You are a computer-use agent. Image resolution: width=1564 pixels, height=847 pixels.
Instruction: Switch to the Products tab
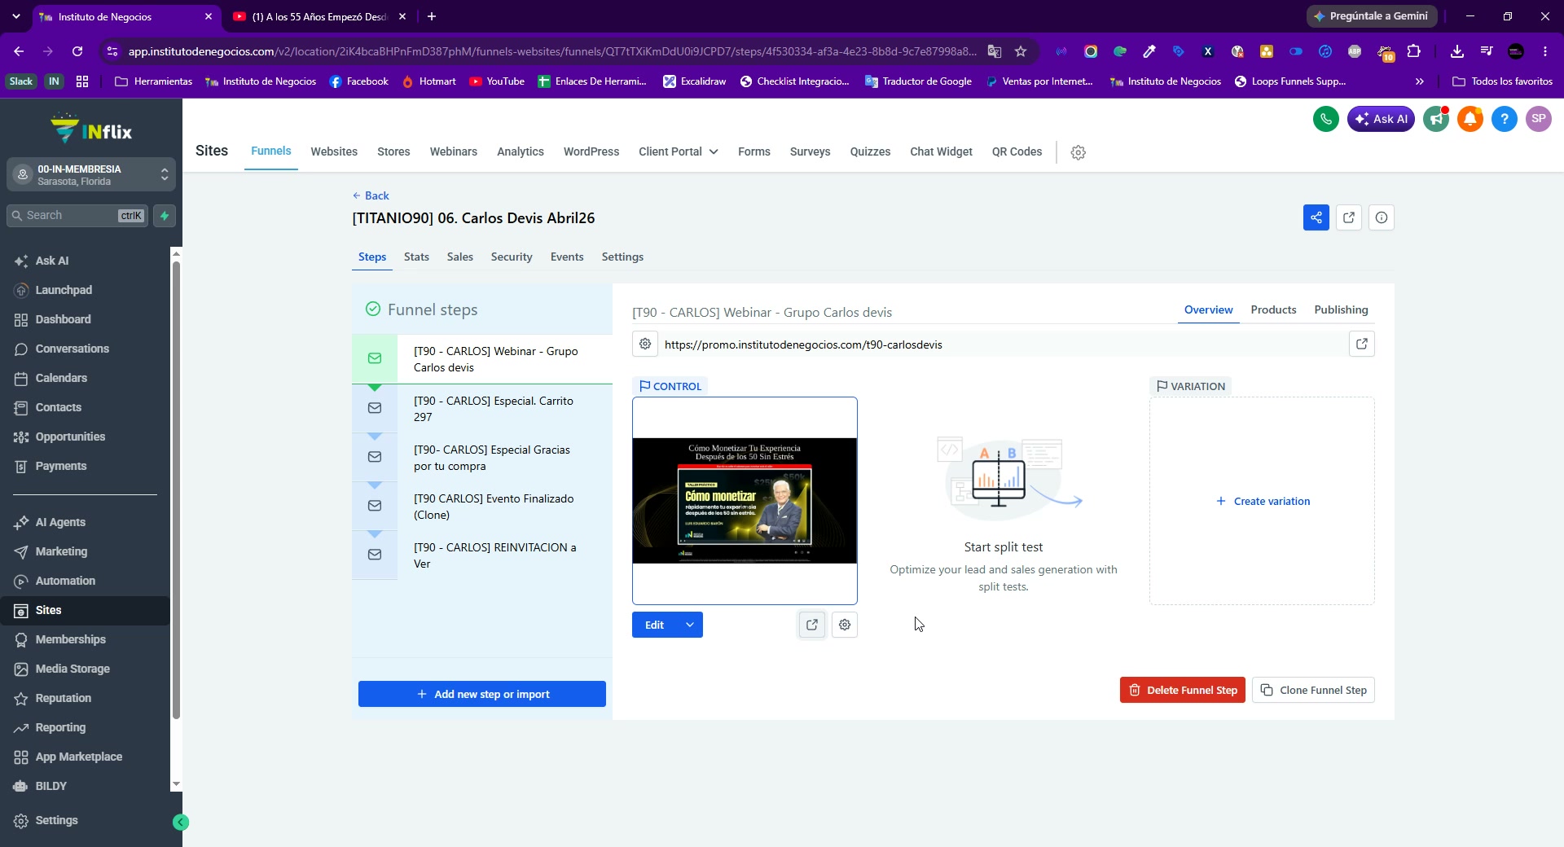(x=1273, y=309)
